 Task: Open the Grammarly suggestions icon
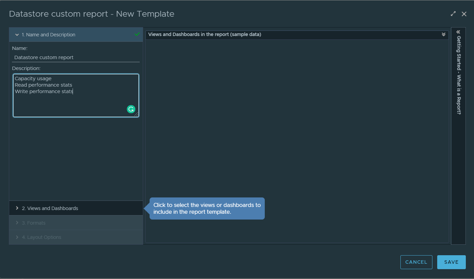coord(131,109)
